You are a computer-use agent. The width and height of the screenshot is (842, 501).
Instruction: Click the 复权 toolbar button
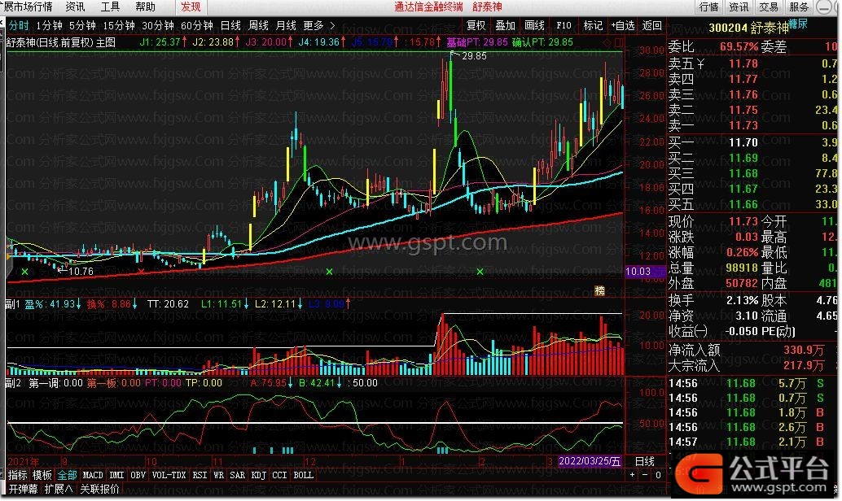coord(476,25)
